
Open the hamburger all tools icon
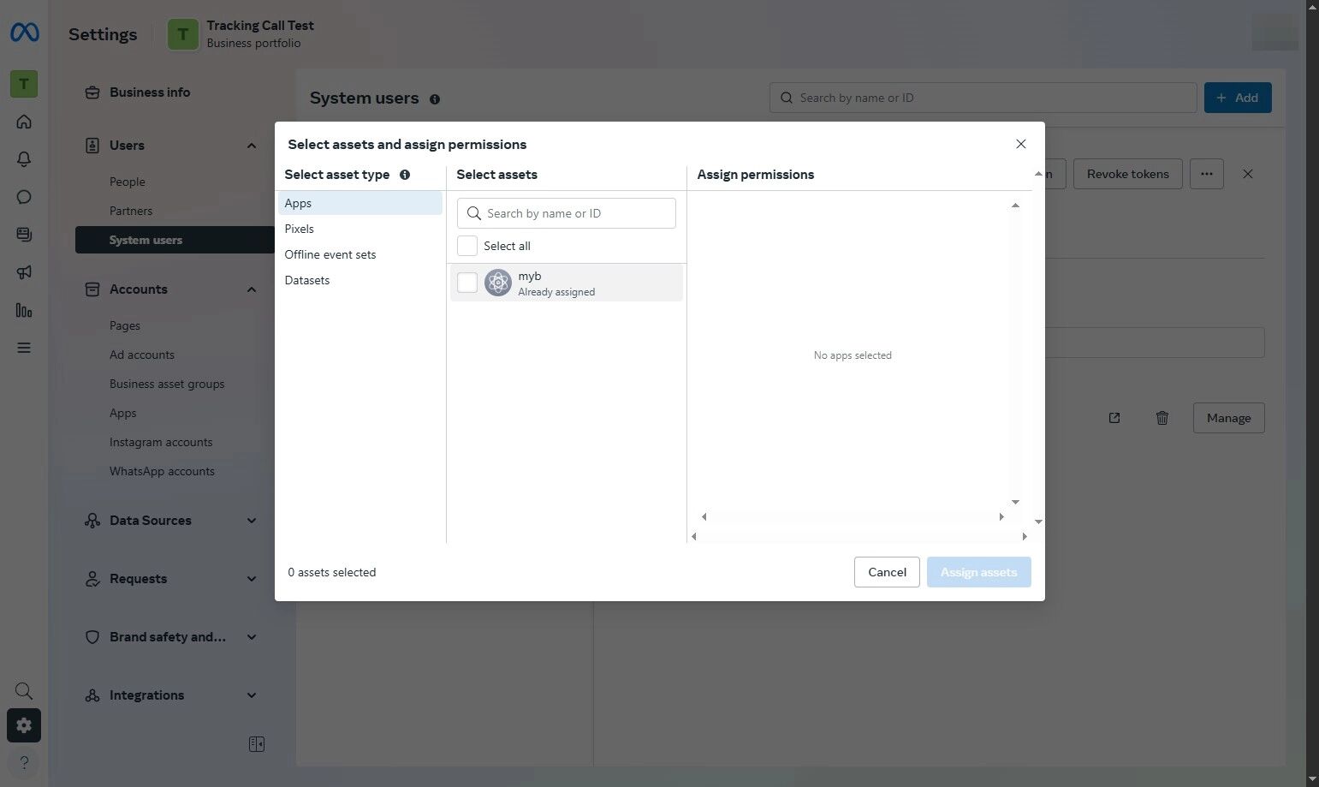[x=24, y=348]
